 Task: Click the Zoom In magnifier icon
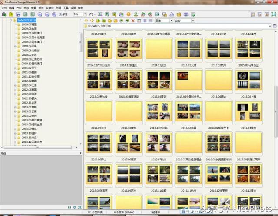40,14
